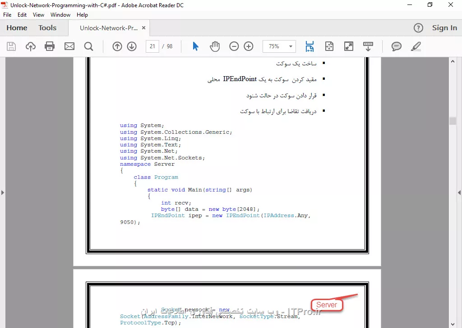Zoom in with the plus button
The height and width of the screenshot is (328, 462).
point(249,46)
